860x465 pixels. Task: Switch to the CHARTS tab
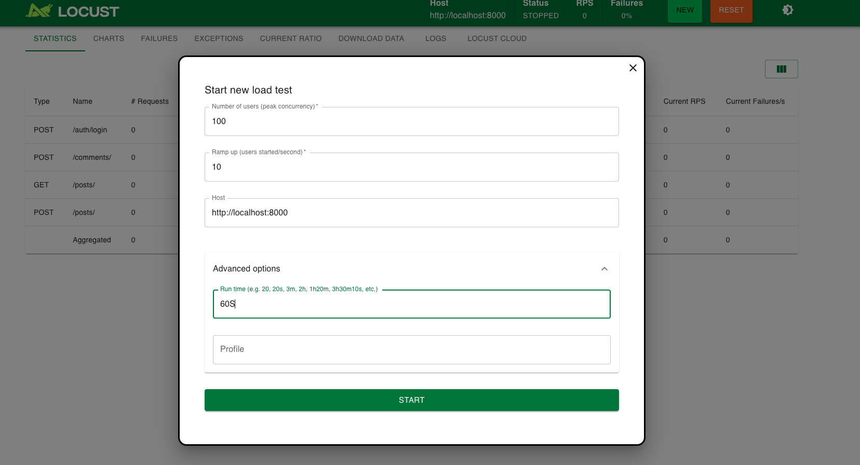(x=109, y=38)
